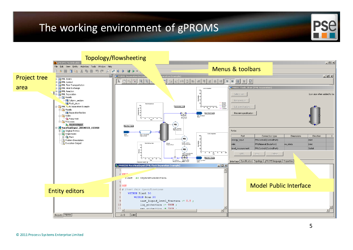
Task: Open the Edit menu
Action: (x=62, y=66)
